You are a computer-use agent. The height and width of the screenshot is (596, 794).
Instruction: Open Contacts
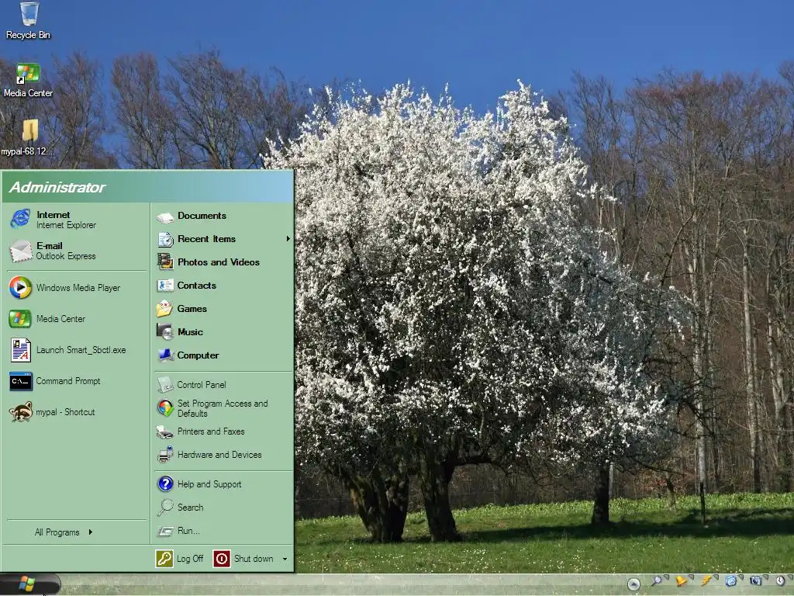click(x=223, y=286)
